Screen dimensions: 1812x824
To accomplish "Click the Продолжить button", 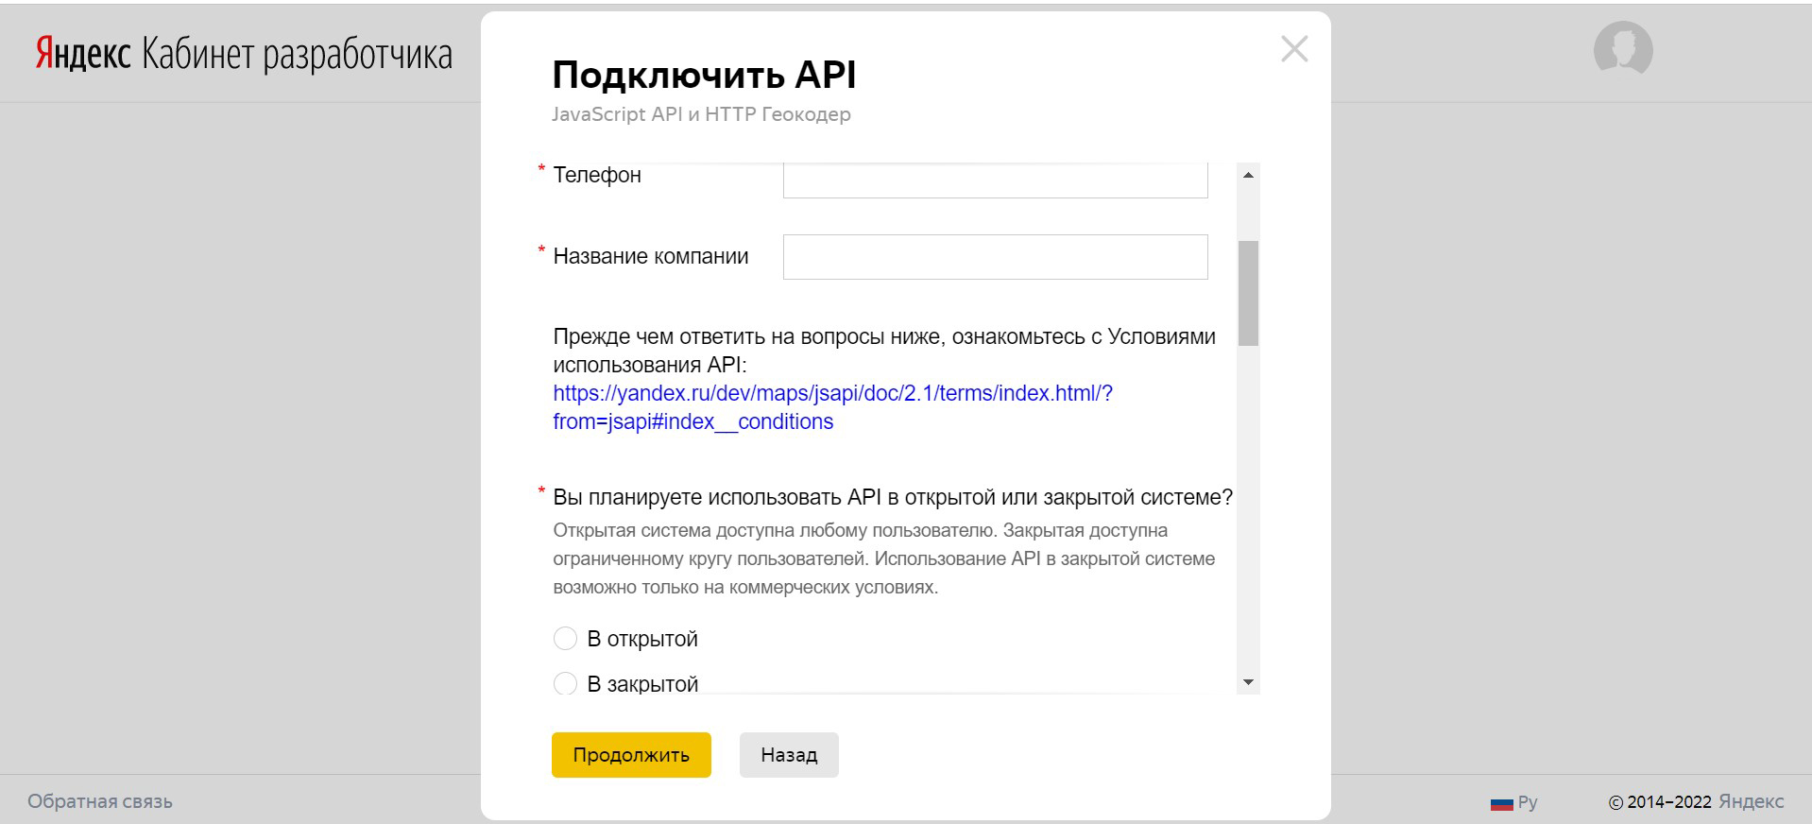I will tap(631, 755).
